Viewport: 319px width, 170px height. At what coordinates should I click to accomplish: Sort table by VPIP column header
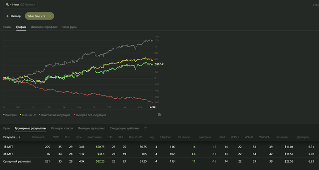(56, 137)
